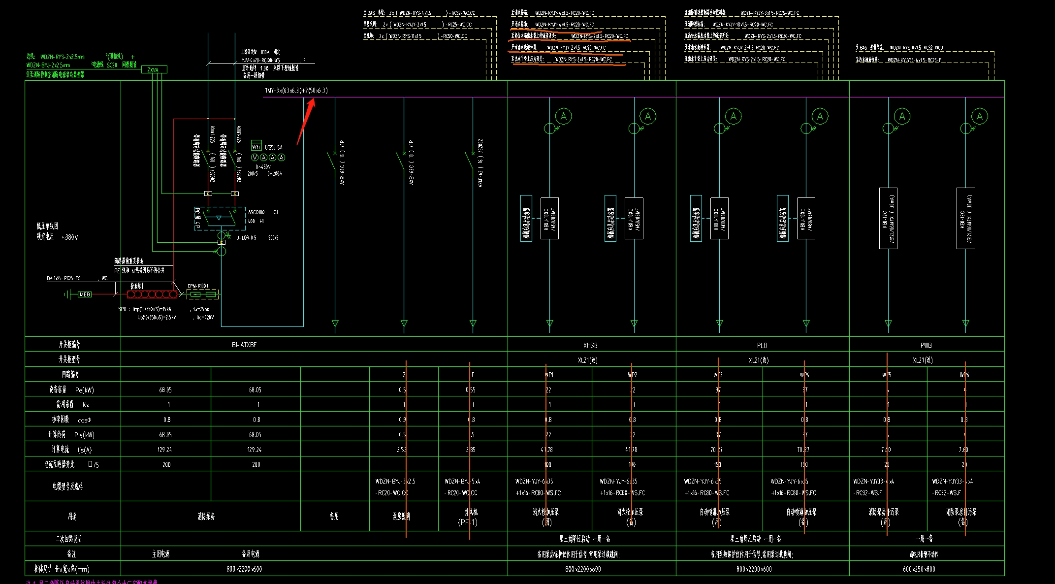Select the 消防泵房 usage cell
1055x584 pixels.
coord(206,516)
